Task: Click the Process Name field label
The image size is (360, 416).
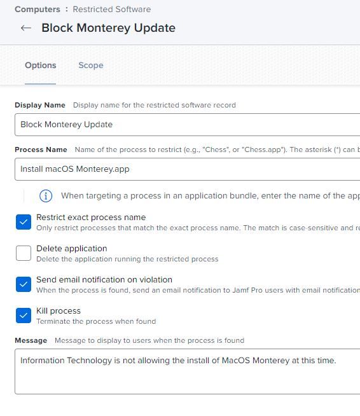Action: (41, 149)
